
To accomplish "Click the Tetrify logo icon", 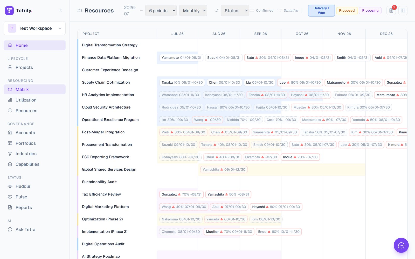I will [9, 11].
